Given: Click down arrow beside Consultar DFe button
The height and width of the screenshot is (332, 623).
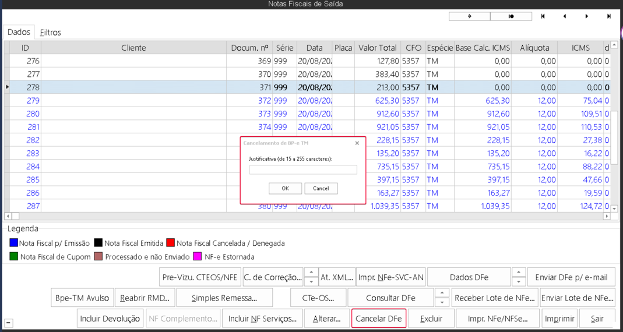Looking at the screenshot, I should click(442, 302).
